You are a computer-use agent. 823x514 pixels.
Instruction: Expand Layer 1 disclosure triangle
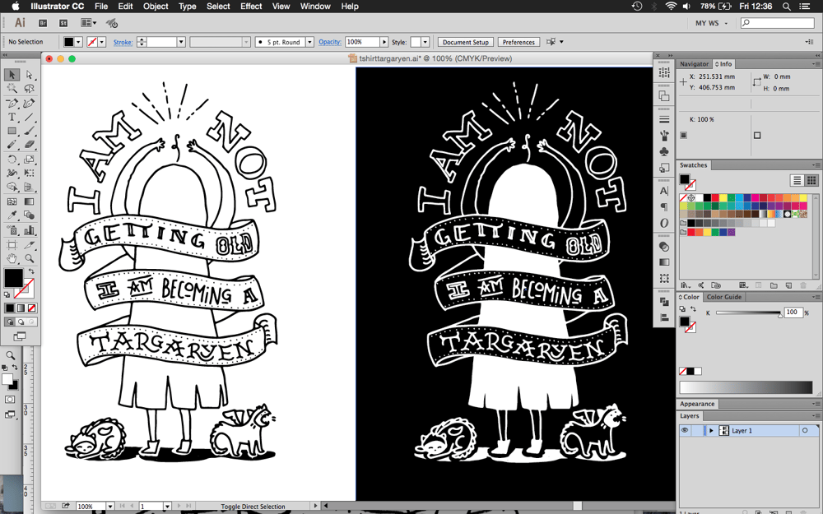(711, 431)
